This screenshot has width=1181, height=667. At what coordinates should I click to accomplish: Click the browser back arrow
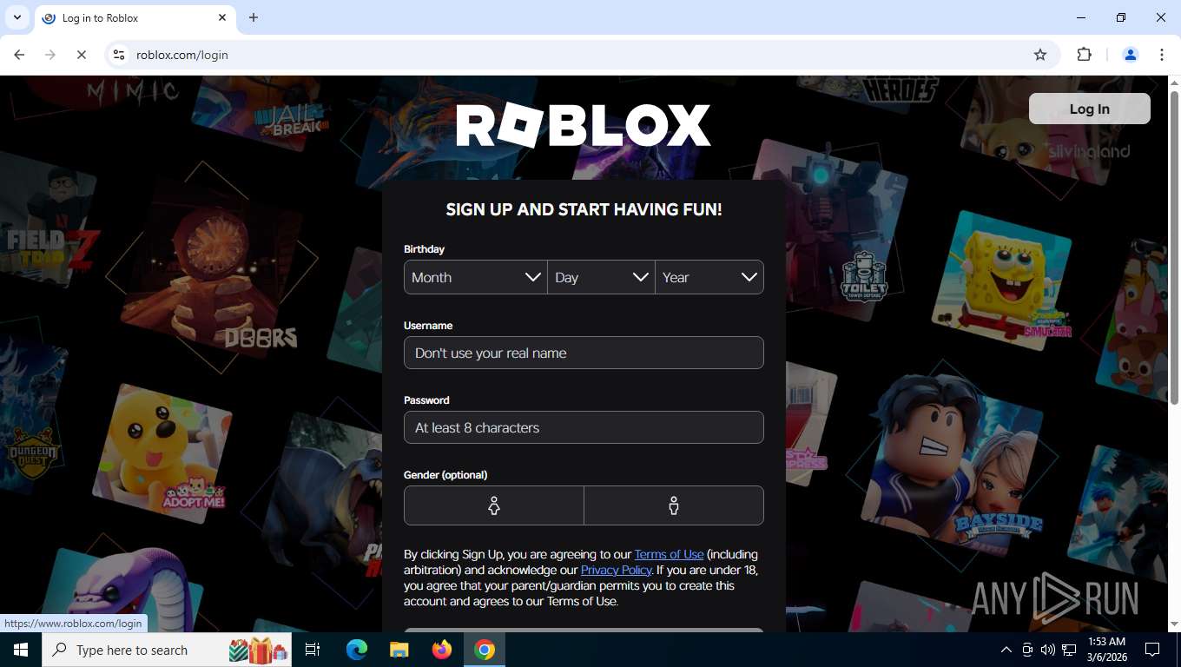(x=19, y=55)
